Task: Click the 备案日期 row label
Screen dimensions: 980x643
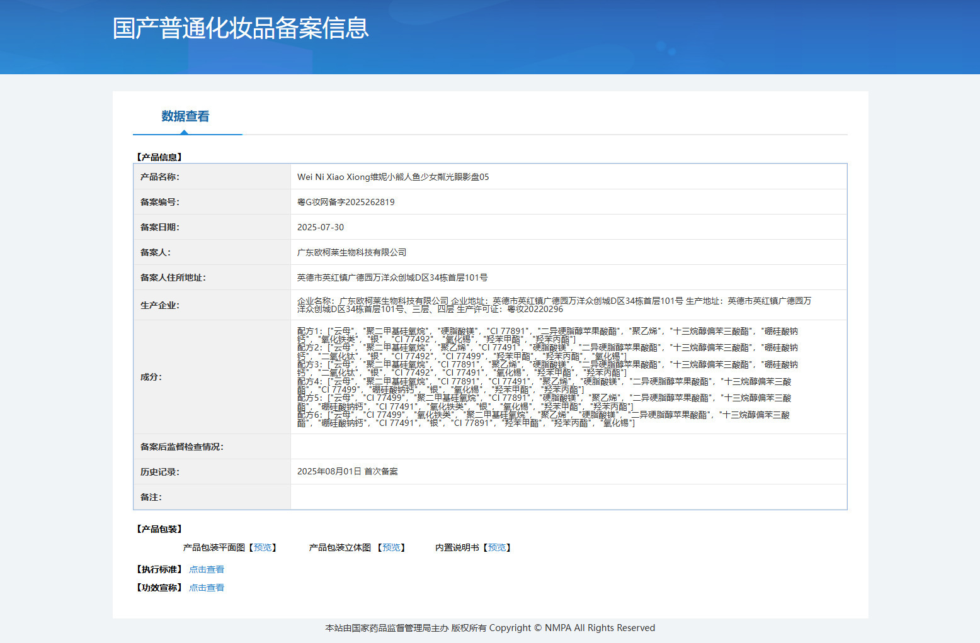Action: (x=160, y=227)
